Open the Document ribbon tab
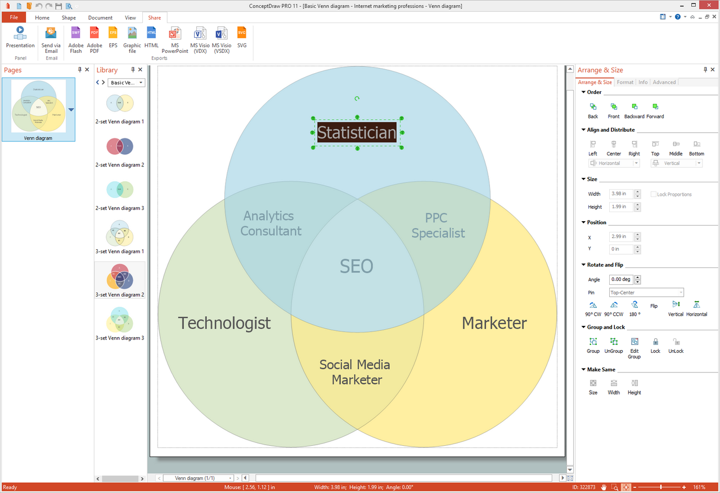 (100, 17)
